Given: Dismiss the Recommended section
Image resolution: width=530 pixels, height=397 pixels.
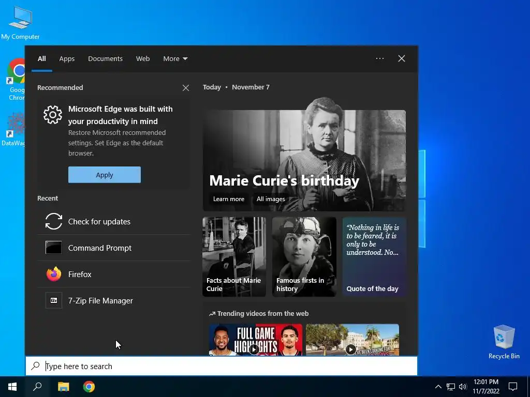Looking at the screenshot, I should click(186, 88).
